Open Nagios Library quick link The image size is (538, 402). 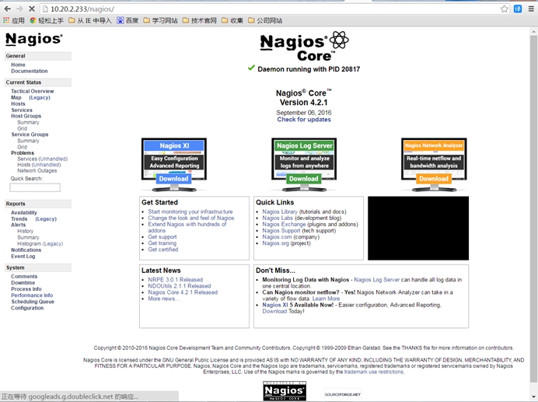coord(280,211)
